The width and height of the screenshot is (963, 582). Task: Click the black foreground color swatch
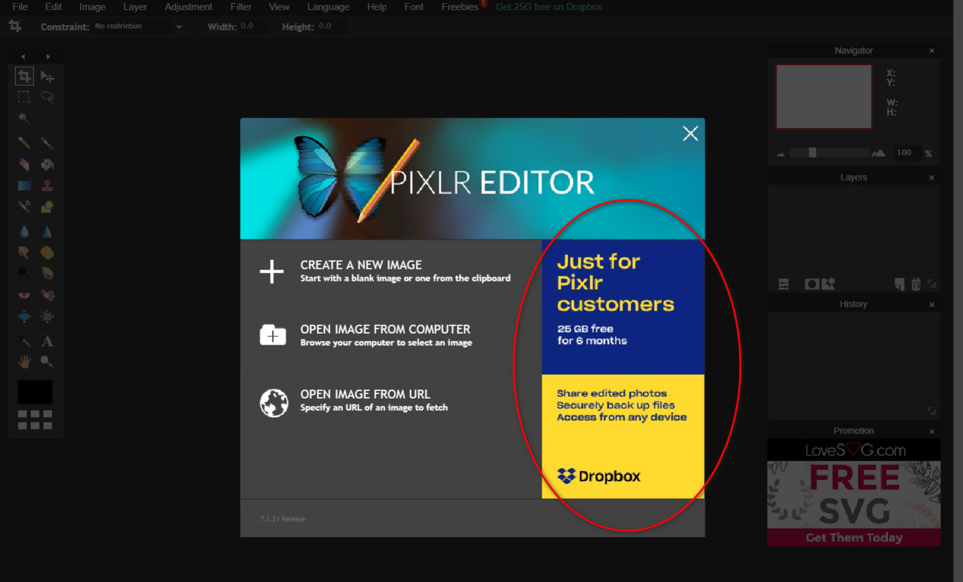[x=35, y=392]
